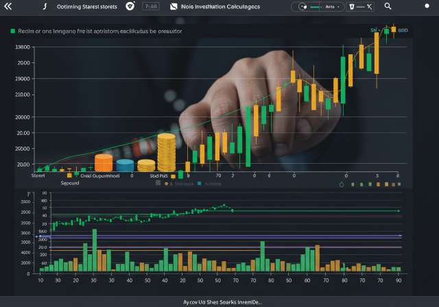Viewport: 439px width, 307px height.
Task: Toggle the green legend marker beside Sh
Action: (386, 30)
